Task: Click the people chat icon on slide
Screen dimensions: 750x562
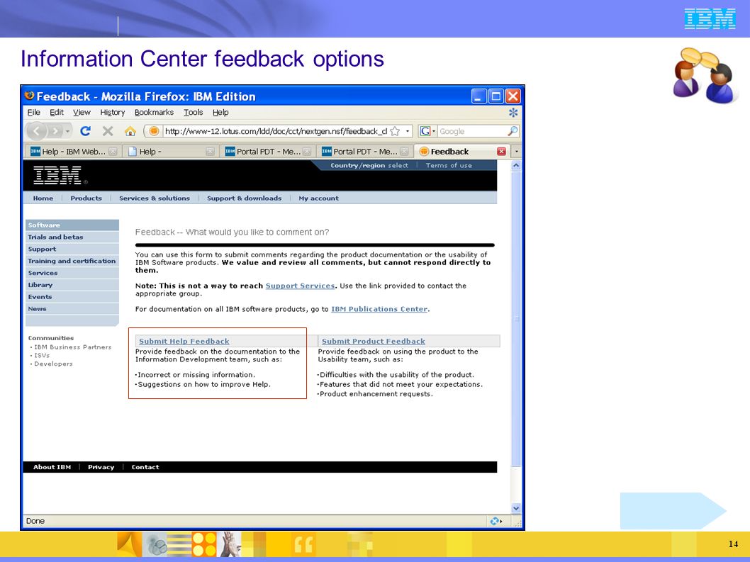Action: tap(704, 75)
